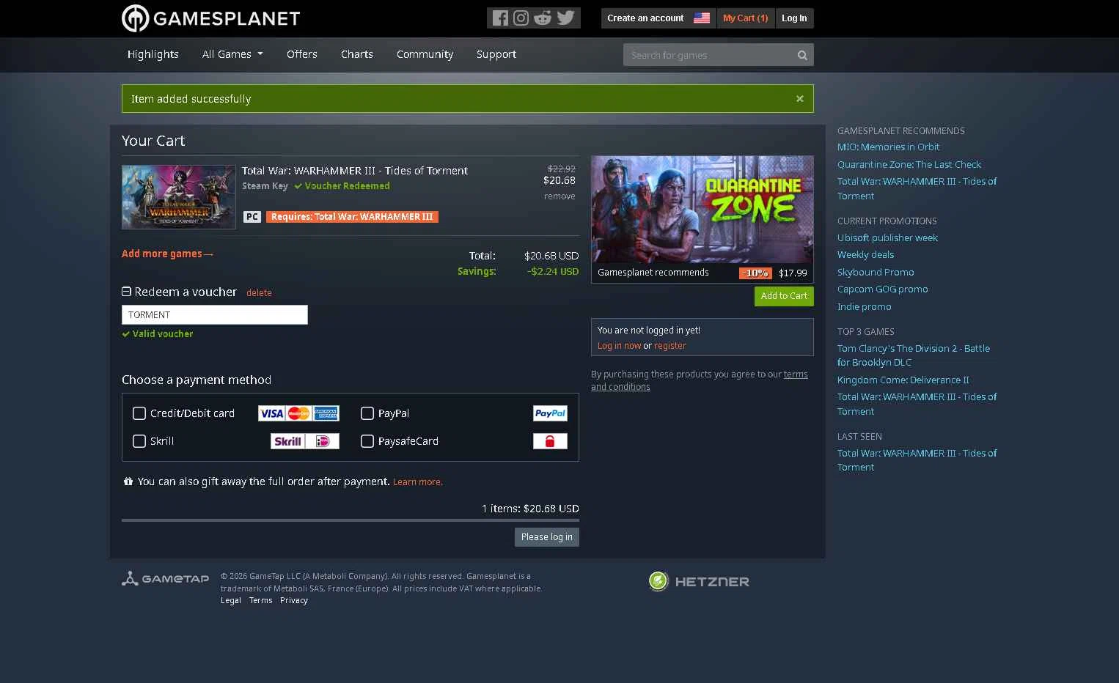This screenshot has height=683, width=1119.
Task: Open Indie promo link
Action: click(x=865, y=307)
